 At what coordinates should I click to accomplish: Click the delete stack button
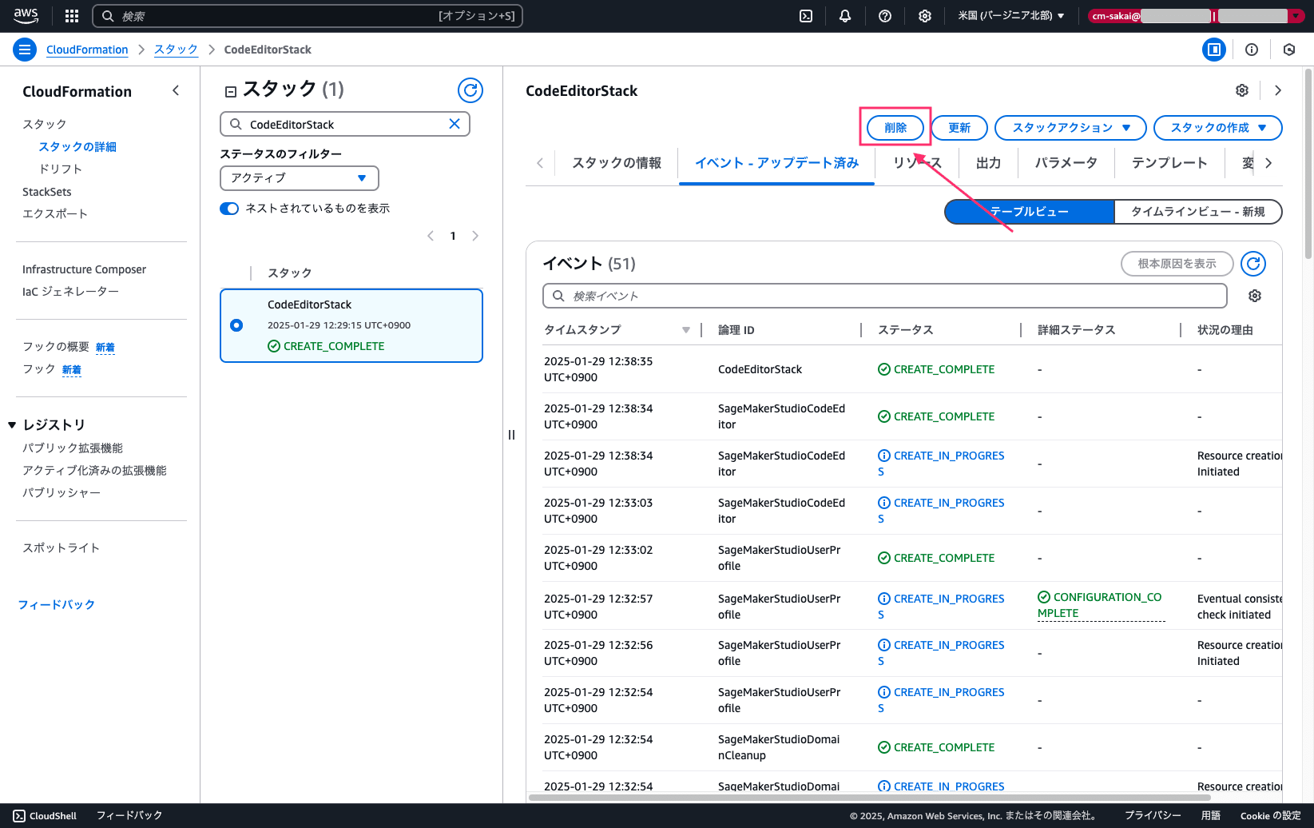[x=895, y=128]
